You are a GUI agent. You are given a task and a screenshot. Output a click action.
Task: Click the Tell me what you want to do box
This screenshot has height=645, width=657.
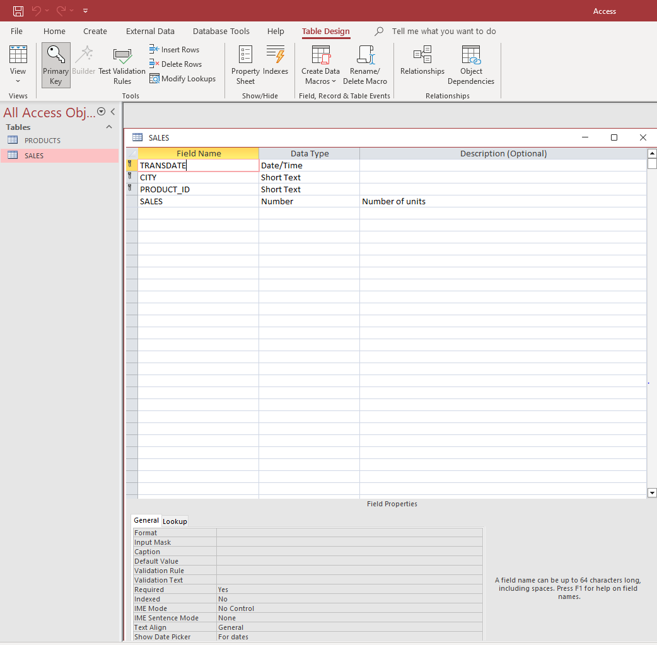(444, 32)
